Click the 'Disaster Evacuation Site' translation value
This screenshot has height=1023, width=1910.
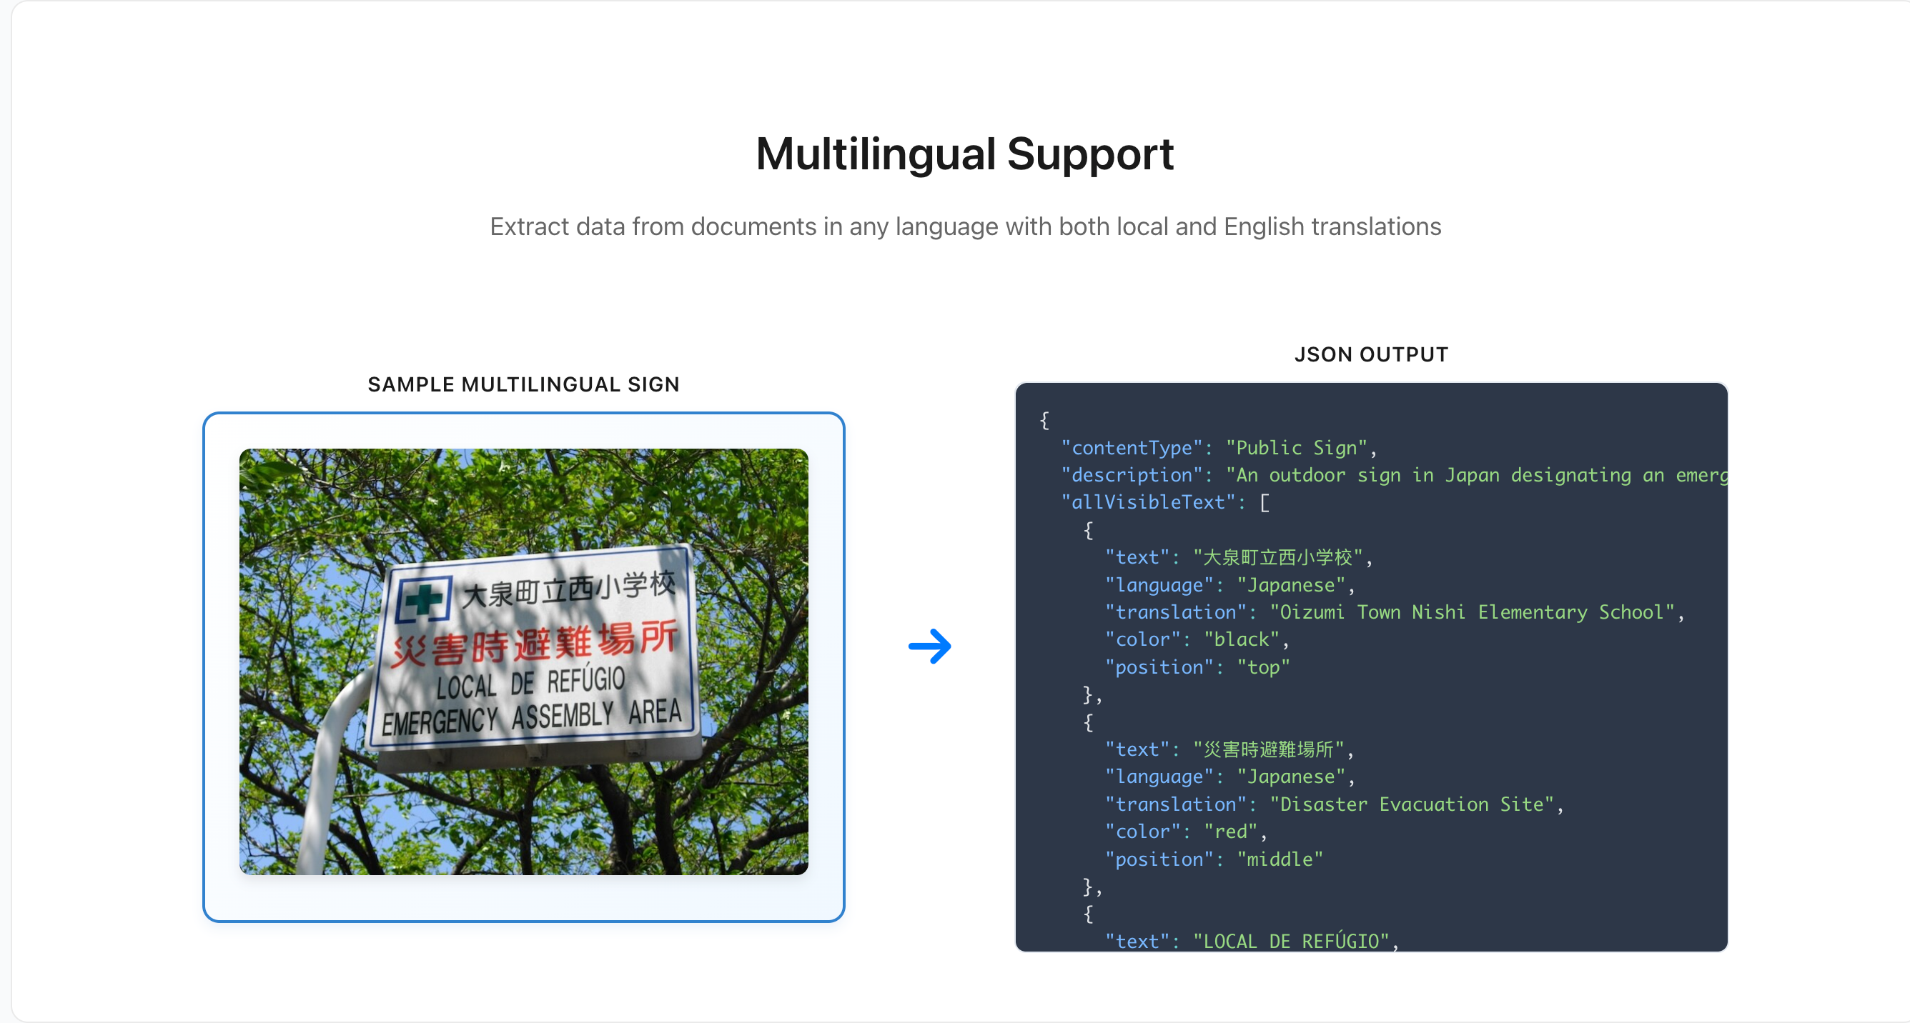[1411, 804]
